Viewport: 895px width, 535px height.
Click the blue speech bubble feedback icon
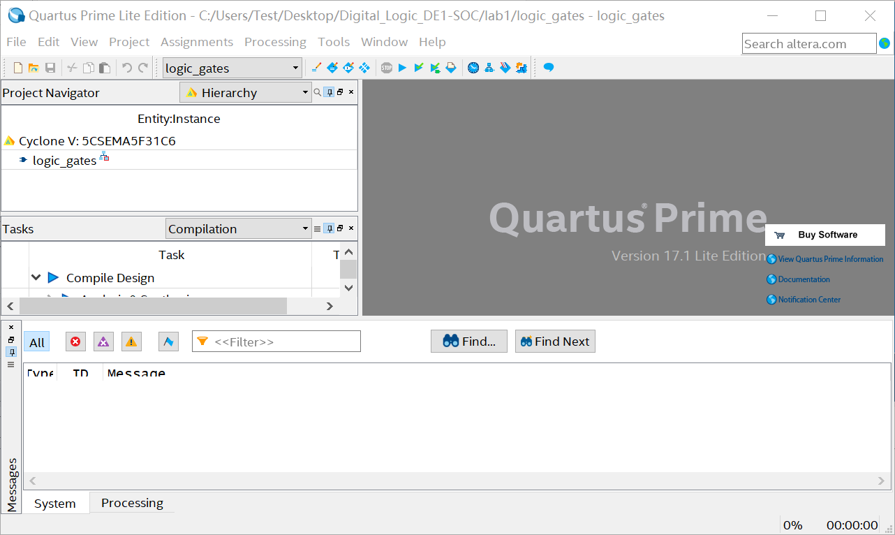click(549, 68)
